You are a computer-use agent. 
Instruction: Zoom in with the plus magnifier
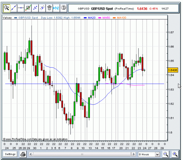coord(175,154)
